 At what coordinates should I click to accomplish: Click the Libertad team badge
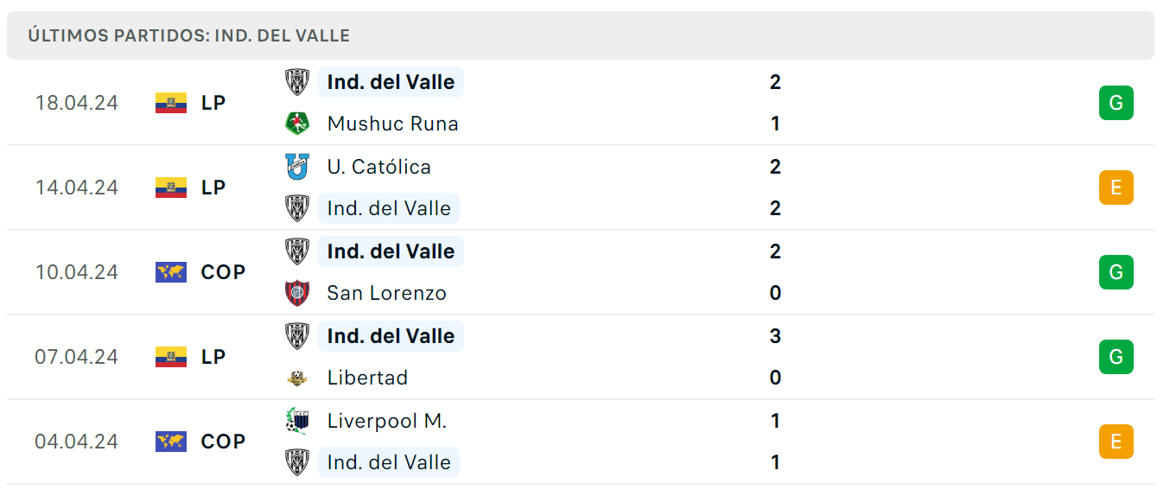pos(297,378)
